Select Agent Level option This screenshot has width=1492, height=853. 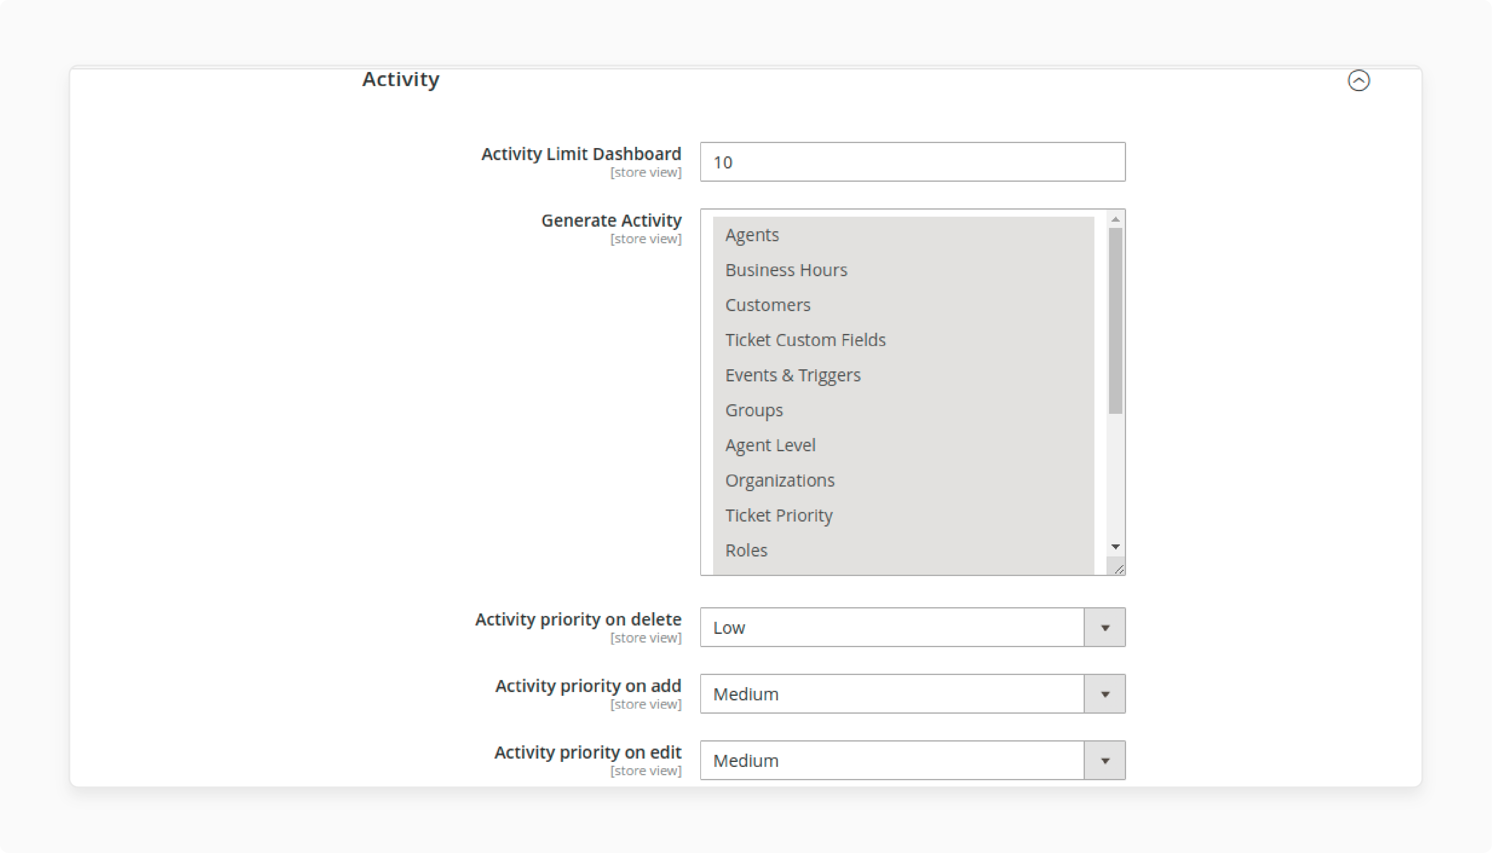click(903, 445)
